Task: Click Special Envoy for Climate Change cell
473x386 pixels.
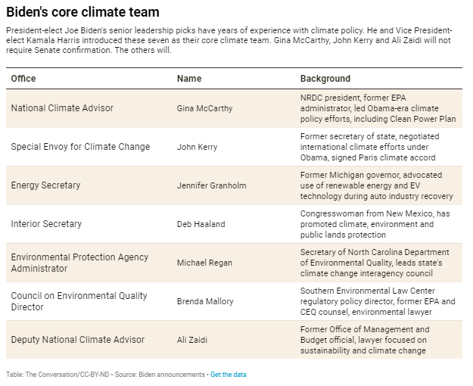Action: [x=80, y=147]
